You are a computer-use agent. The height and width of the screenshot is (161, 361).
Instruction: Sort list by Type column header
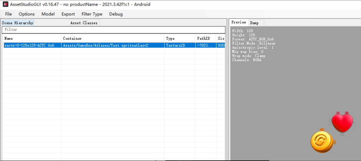click(180, 38)
